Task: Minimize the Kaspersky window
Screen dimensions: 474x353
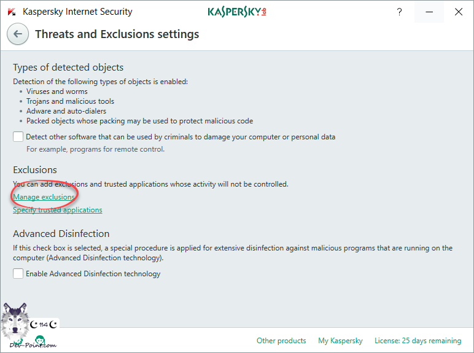Action: (x=429, y=12)
